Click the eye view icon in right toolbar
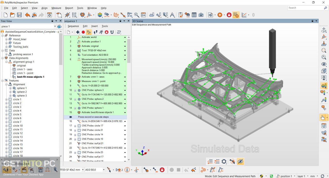Screen dimensions: 329x178 (x=324, y=64)
